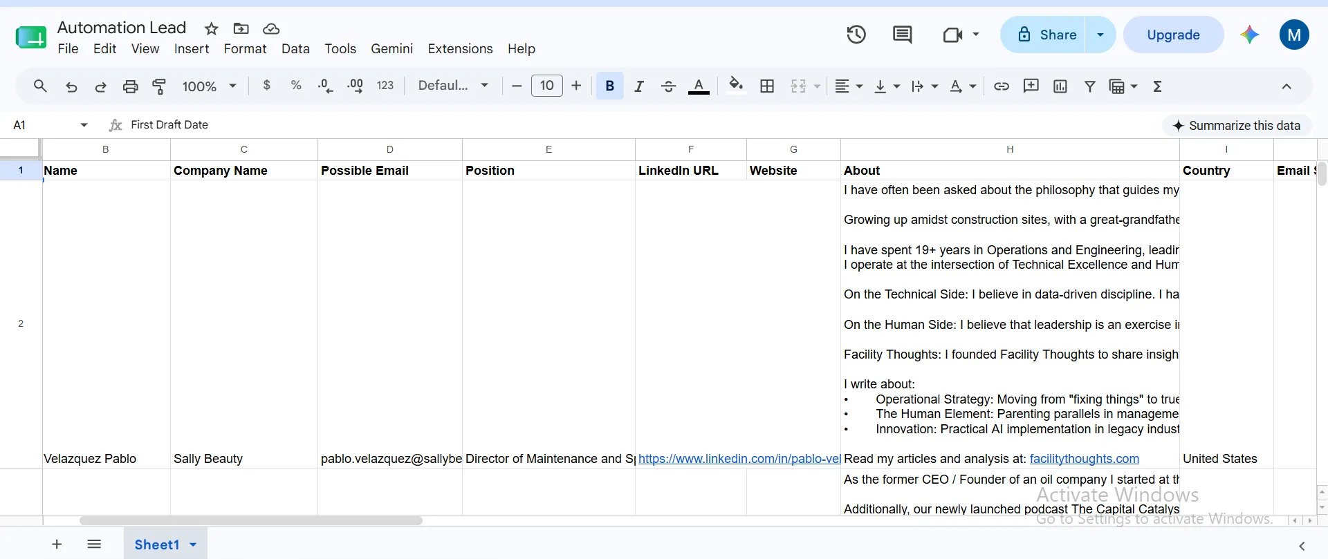Screen dimensions: 1328x559
Task: Open the text rotation dropdown
Action: coord(963,86)
